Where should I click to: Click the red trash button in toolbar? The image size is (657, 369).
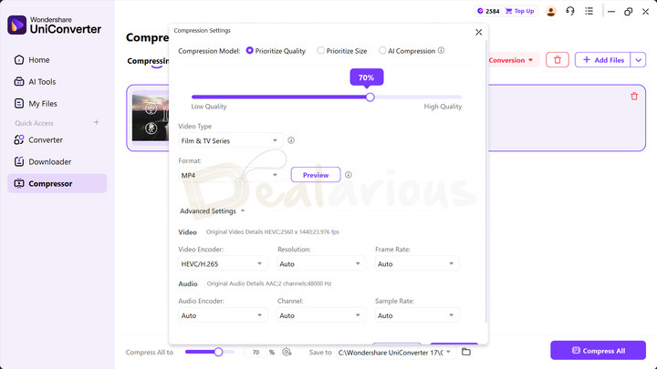point(558,60)
